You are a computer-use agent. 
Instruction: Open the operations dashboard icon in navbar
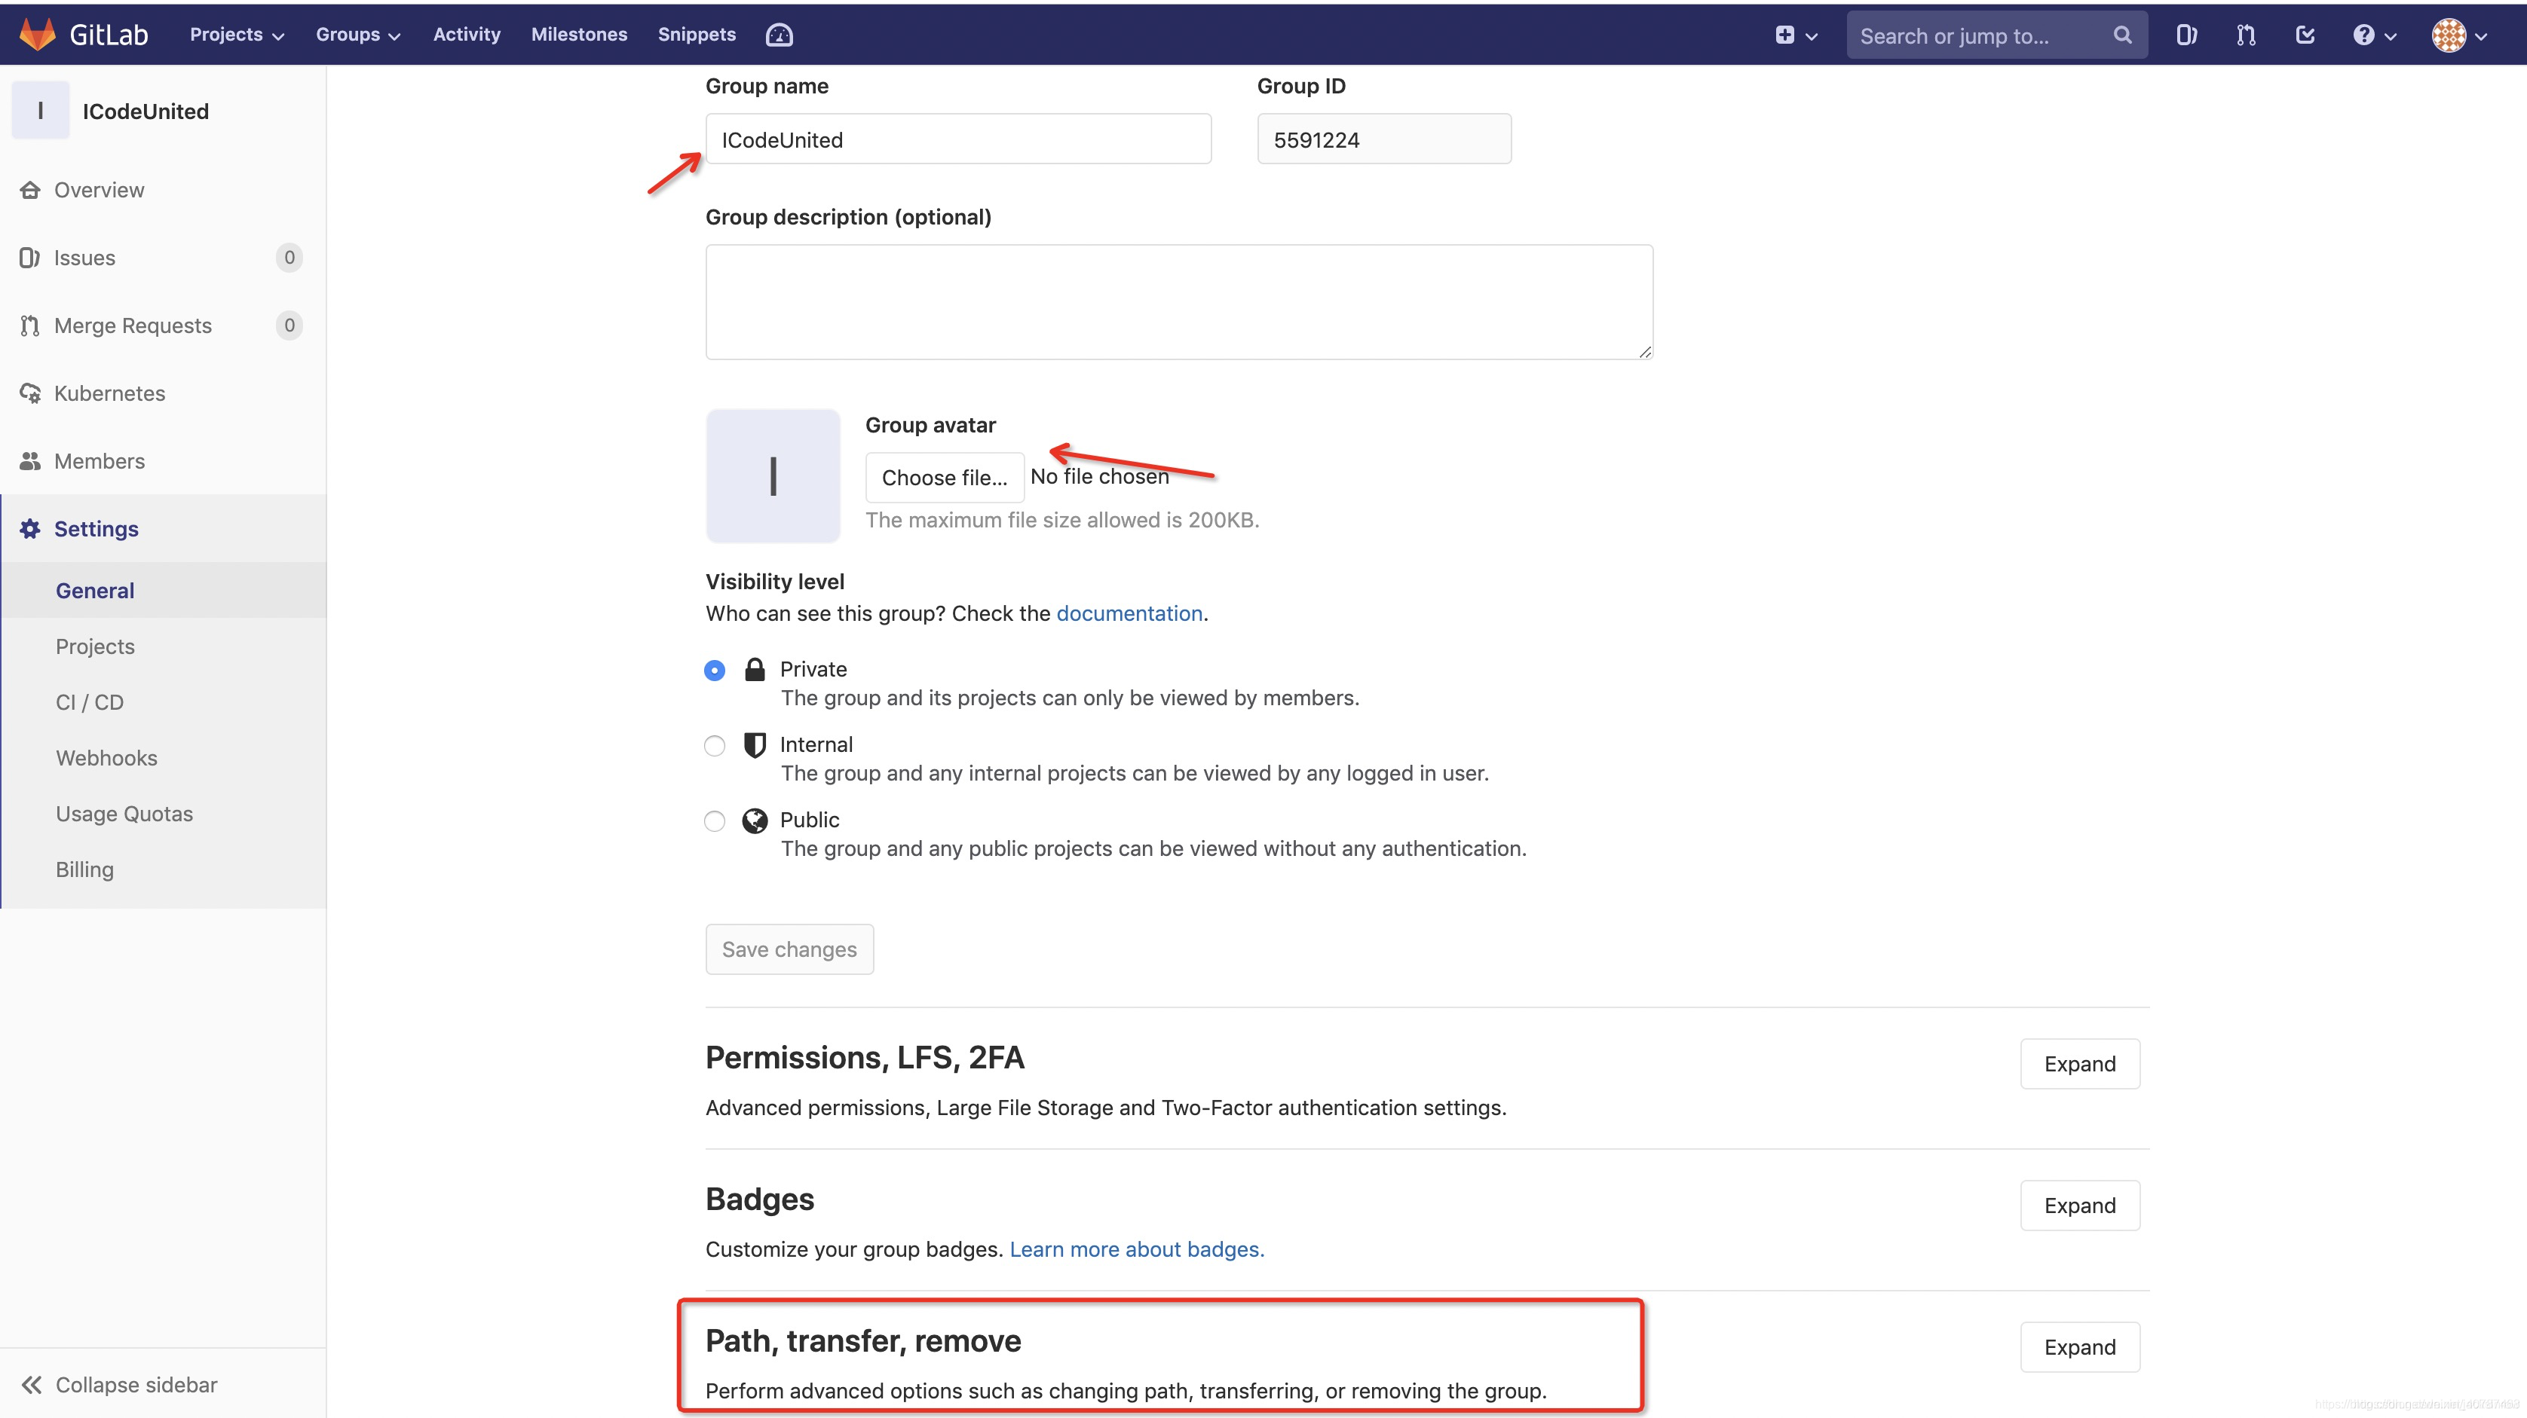tap(779, 35)
